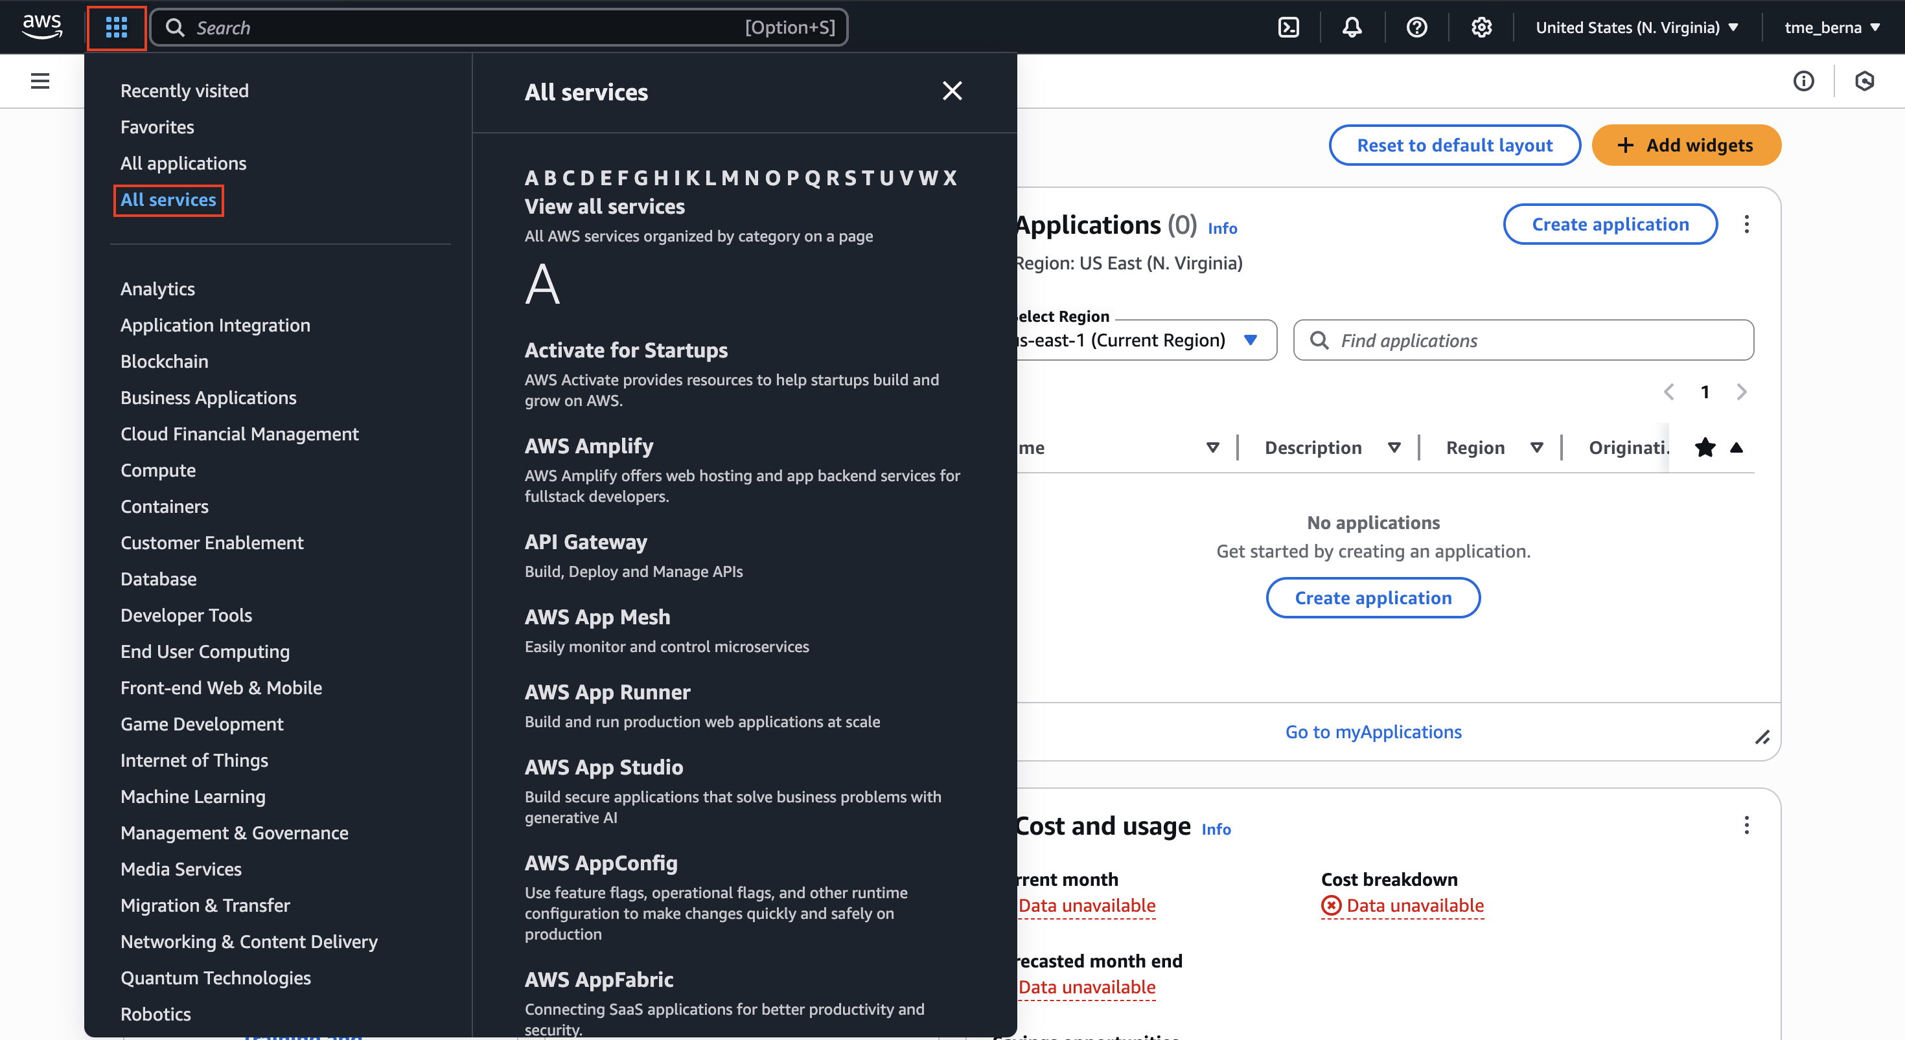Viewport: 1905px width, 1040px height.
Task: Open the notifications bell icon
Action: (1352, 27)
